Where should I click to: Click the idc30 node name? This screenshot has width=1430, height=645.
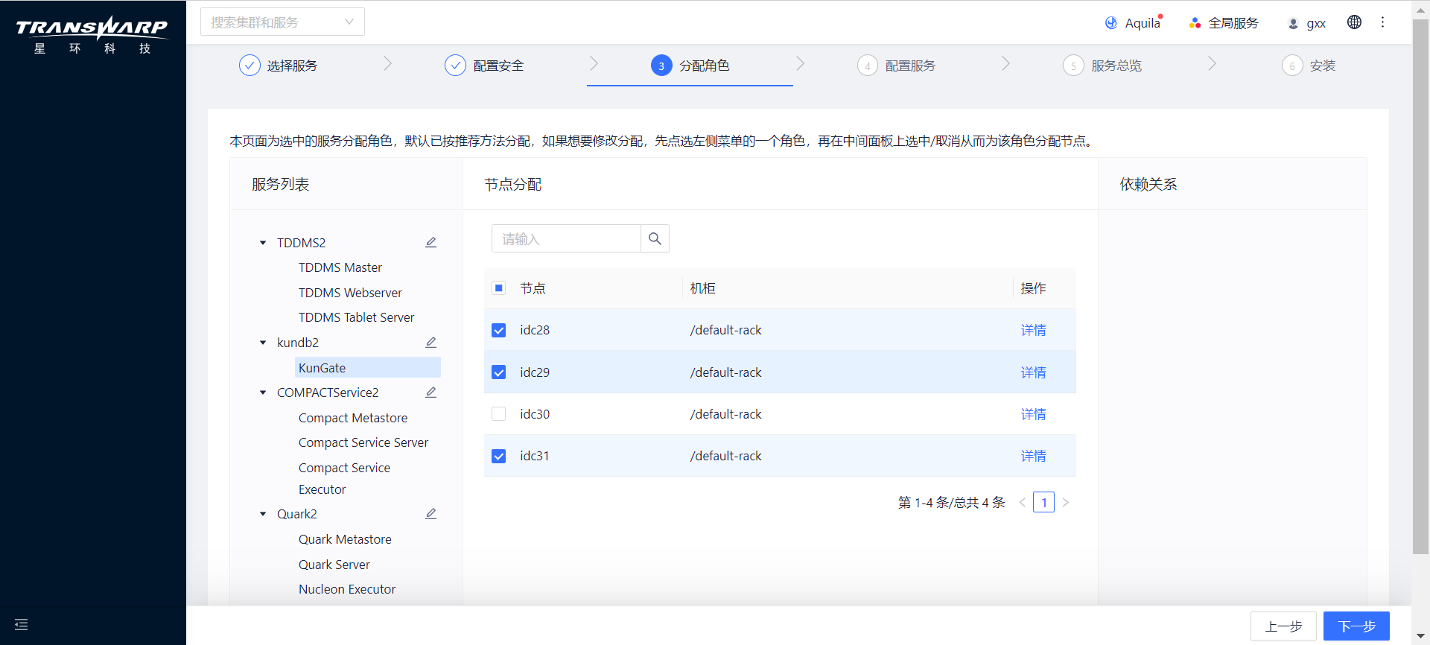535,414
